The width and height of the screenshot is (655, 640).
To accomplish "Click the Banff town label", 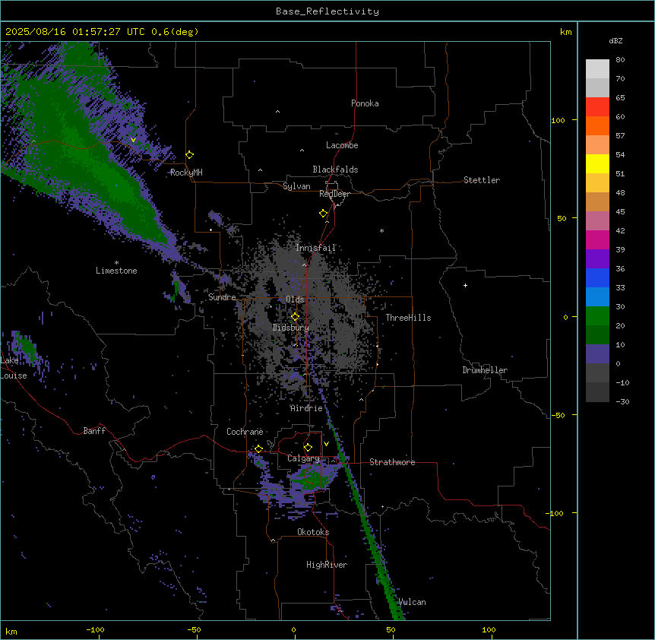I will click(94, 431).
